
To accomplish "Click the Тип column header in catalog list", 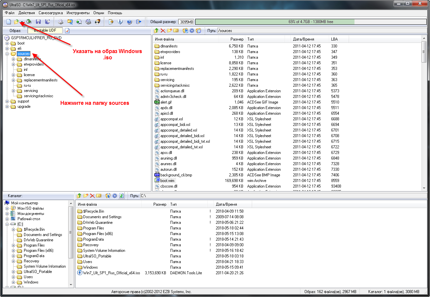I will click(x=188, y=204).
